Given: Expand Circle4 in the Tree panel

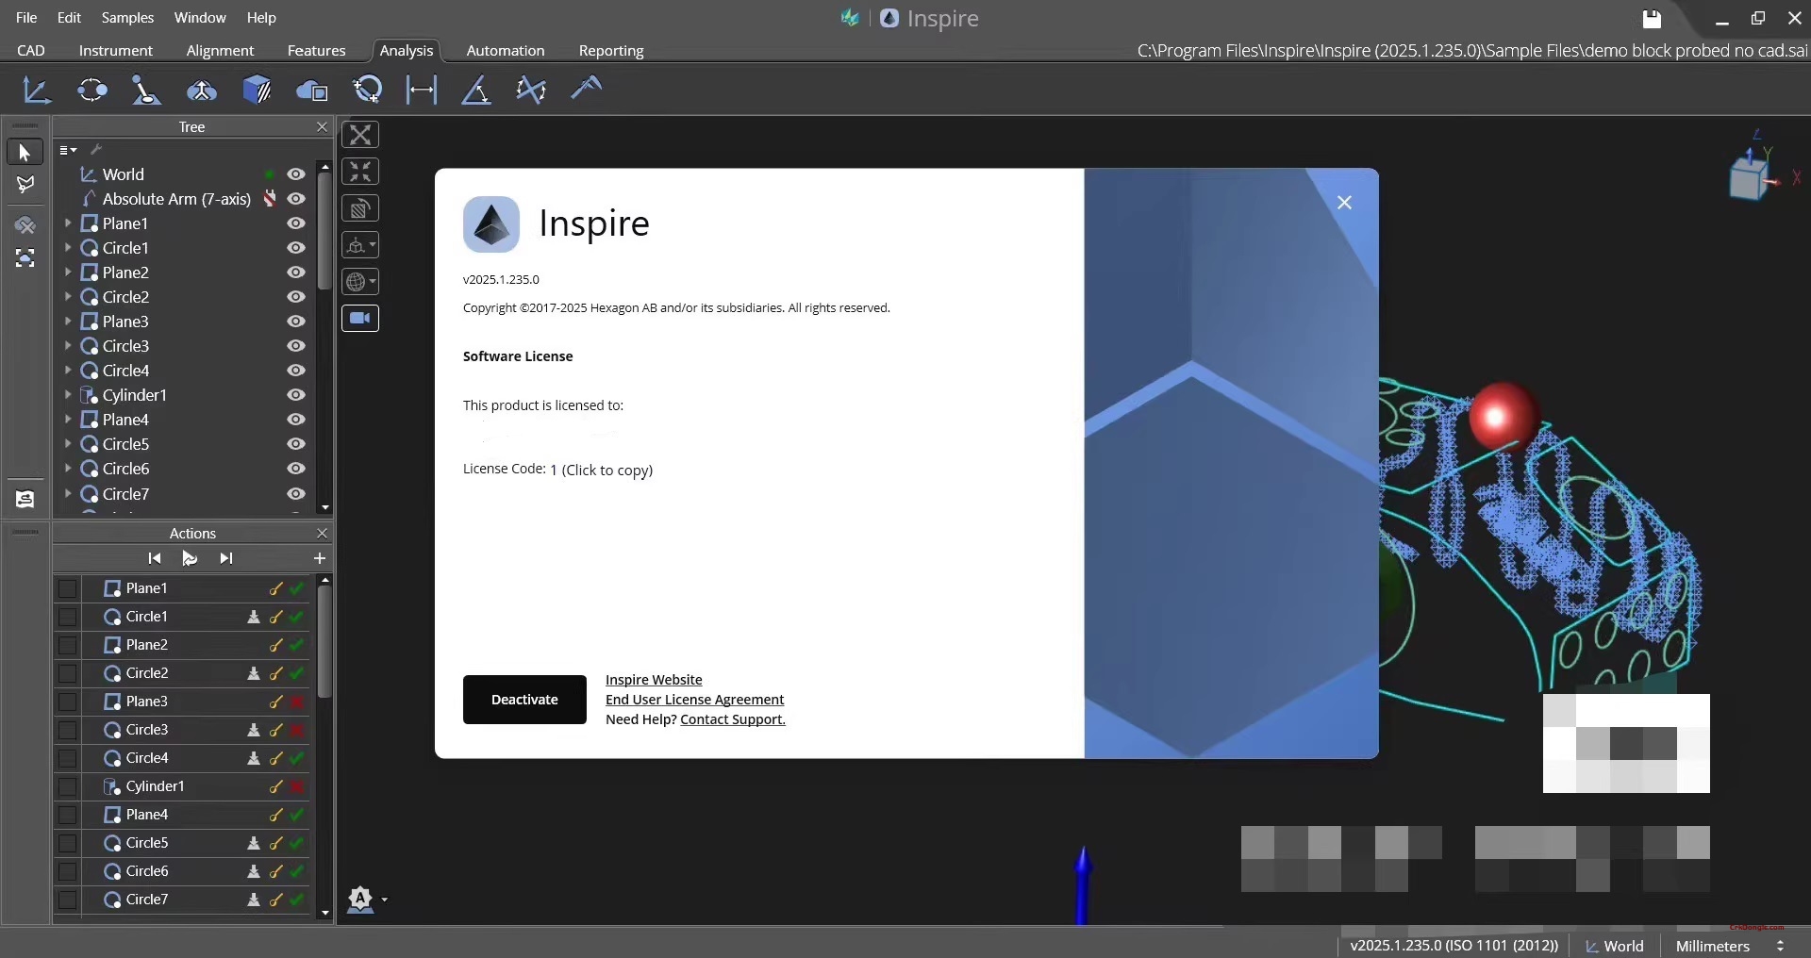Looking at the screenshot, I should pos(69,371).
